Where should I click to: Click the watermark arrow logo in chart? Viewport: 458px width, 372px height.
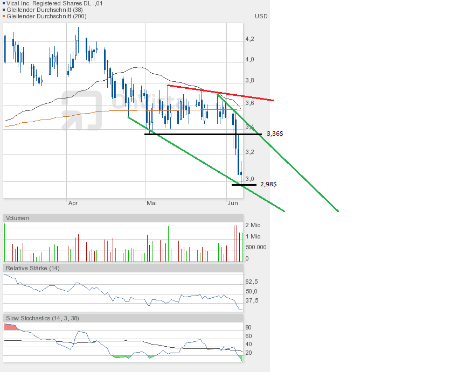[81, 110]
